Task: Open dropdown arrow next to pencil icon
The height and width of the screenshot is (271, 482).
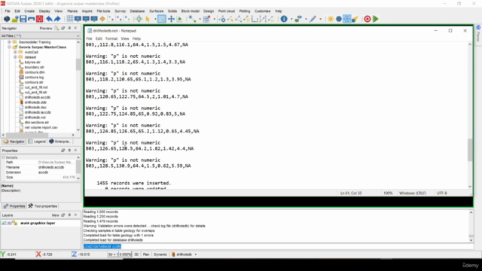Action: click(320, 19)
